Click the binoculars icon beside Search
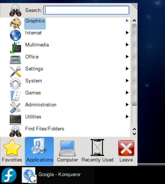 point(15,10)
